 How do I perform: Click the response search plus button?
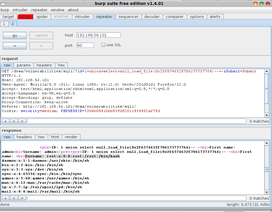[x=5, y=198]
